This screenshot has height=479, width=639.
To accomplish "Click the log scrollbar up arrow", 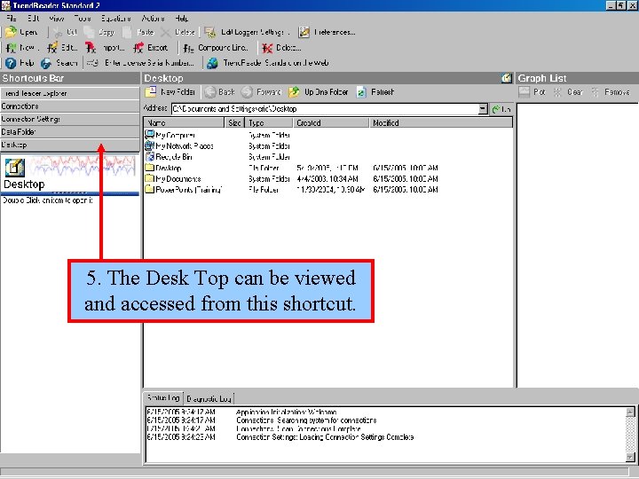I will point(630,412).
